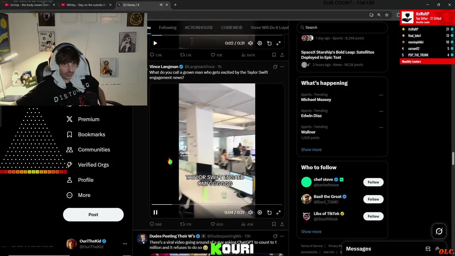Like the post with 10K likes
The image size is (455, 256).
pyautogui.click(x=216, y=55)
